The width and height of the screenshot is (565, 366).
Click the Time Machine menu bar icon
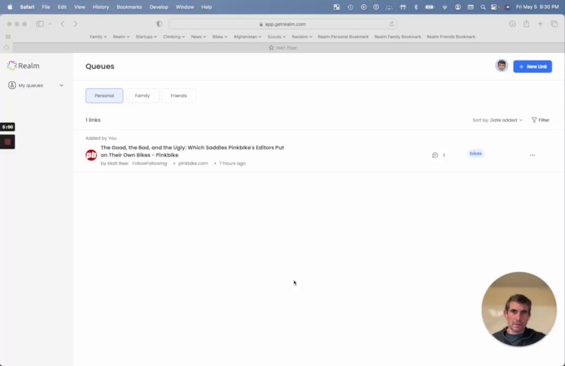tap(350, 7)
